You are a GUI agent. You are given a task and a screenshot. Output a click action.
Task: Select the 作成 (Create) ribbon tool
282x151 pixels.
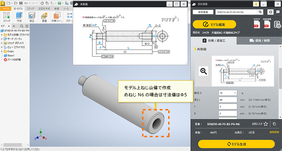pos(19,17)
